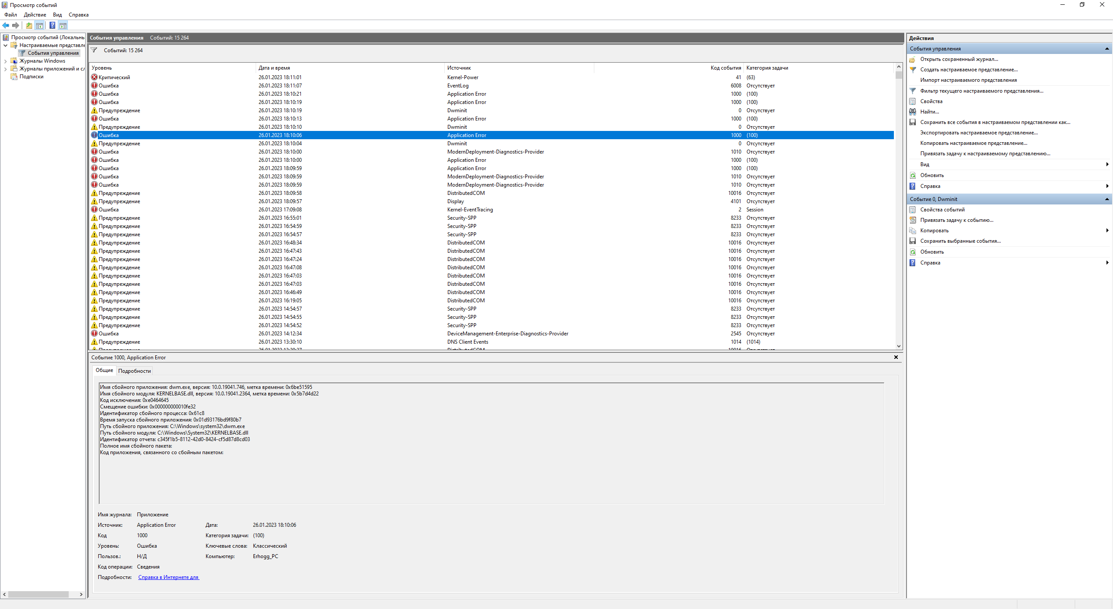Expand Журналы приложений и служб node
Screen dimensions: 1113x609
5,69
